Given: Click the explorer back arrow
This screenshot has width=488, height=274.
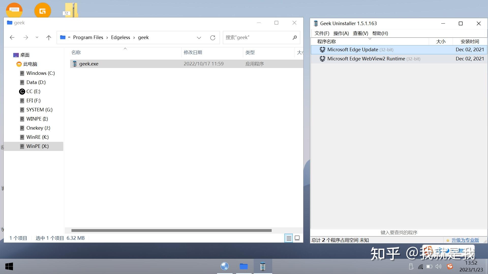Looking at the screenshot, I should click(12, 38).
